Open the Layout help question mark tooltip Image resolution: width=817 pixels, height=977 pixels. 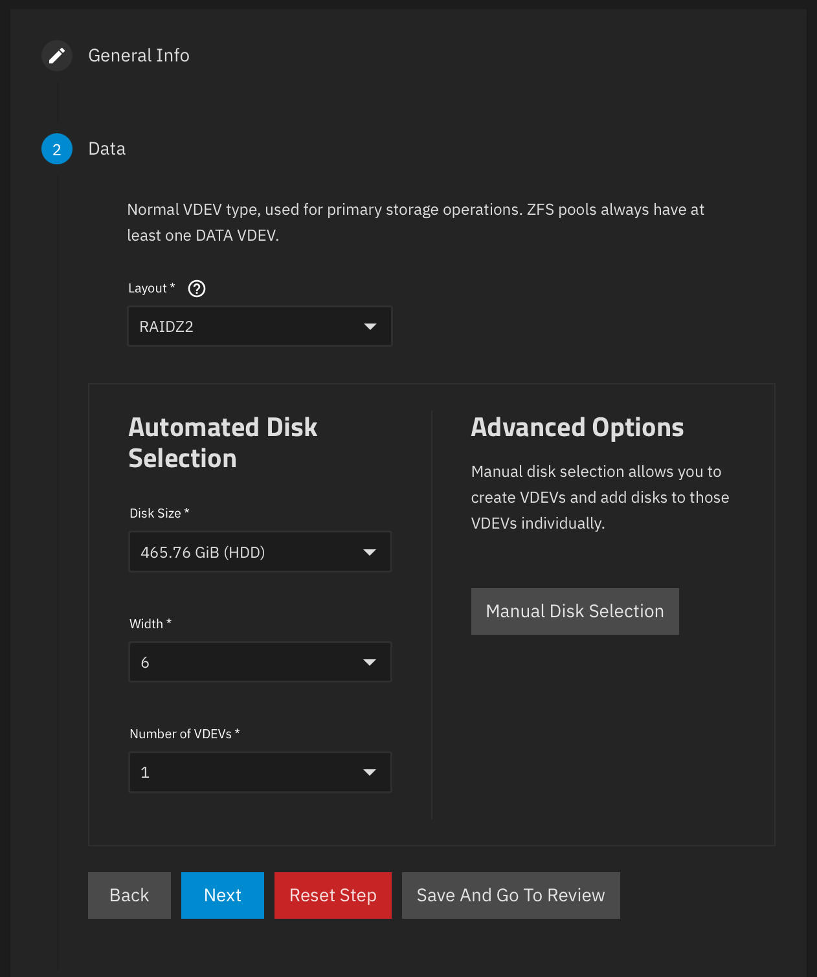[197, 289]
